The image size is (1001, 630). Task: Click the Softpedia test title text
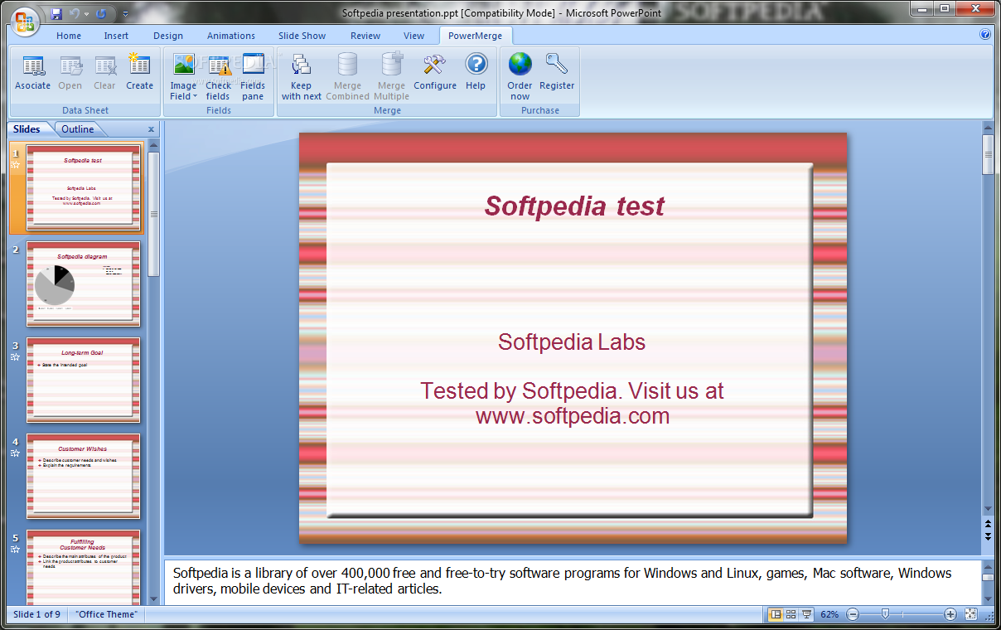574,206
